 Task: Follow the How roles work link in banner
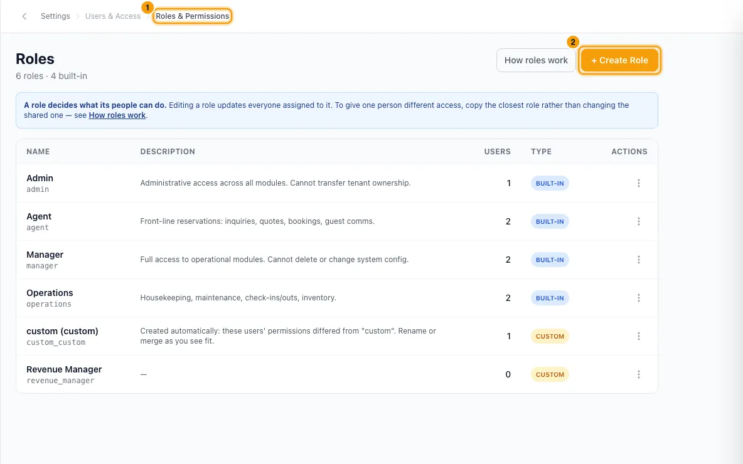(x=117, y=115)
